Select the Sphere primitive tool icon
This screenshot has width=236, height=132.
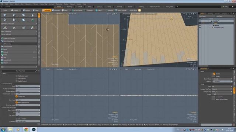[x=14, y=15]
